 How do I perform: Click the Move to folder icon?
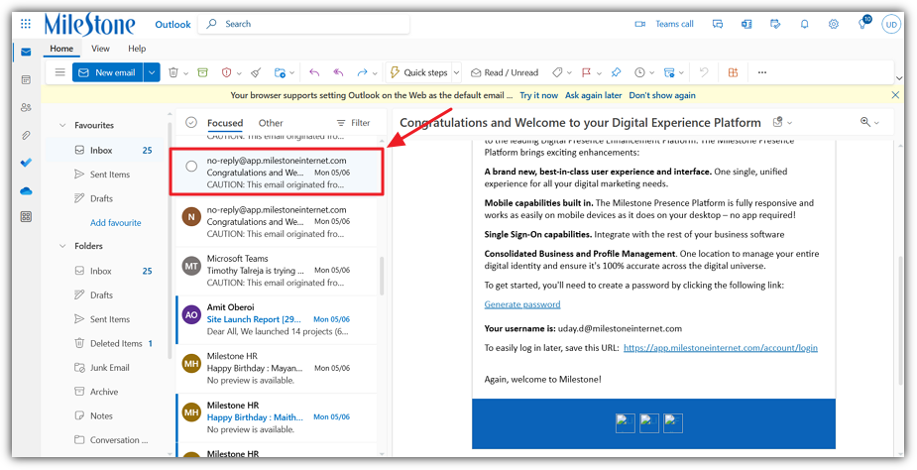tap(281, 72)
